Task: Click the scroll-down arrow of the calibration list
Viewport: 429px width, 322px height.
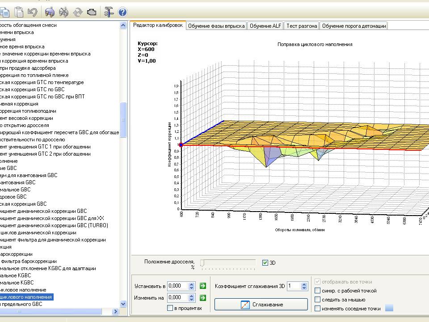Action: point(123,304)
